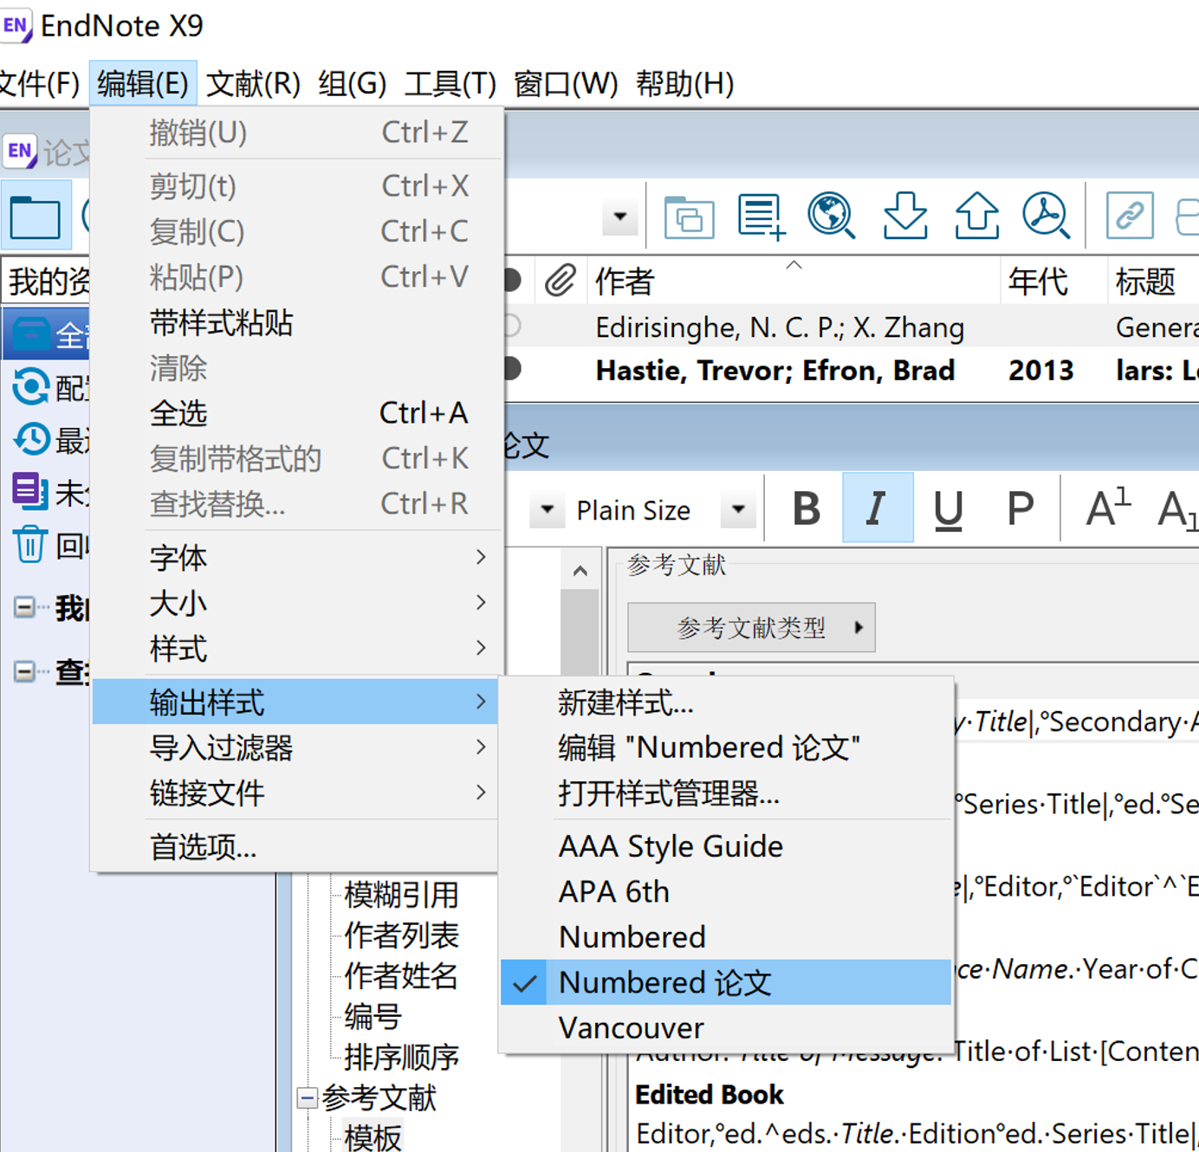
Task: Click the export upload-arrow icon
Action: coord(976,216)
